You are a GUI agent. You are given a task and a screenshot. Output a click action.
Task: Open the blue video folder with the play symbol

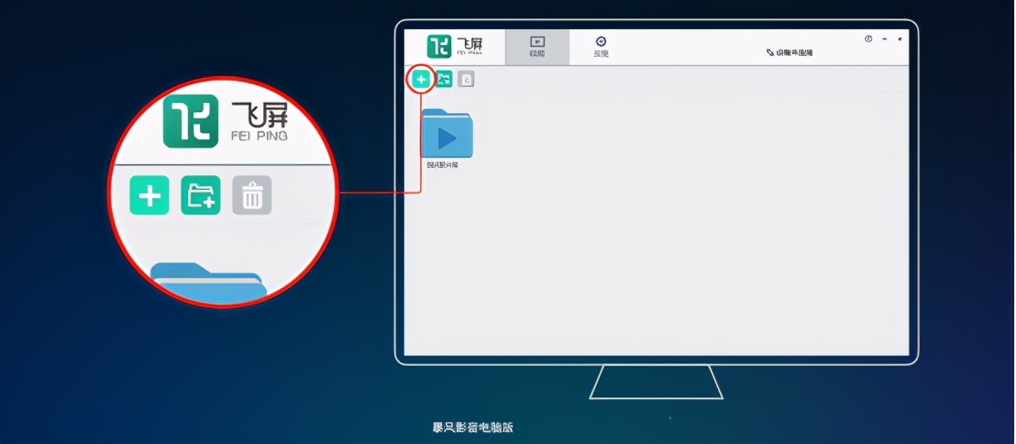pyautogui.click(x=447, y=134)
